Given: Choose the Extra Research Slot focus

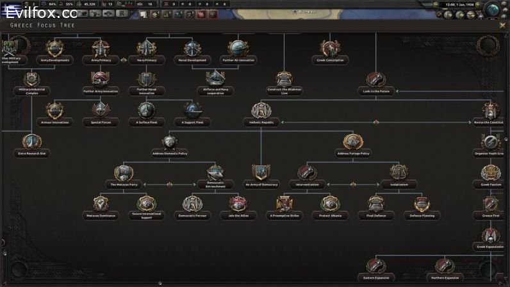Looking at the screenshot, I should pos(31,142).
